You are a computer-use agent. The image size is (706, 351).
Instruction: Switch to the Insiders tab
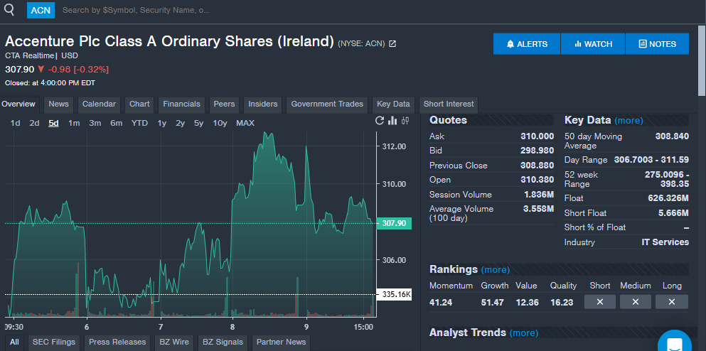tap(263, 104)
